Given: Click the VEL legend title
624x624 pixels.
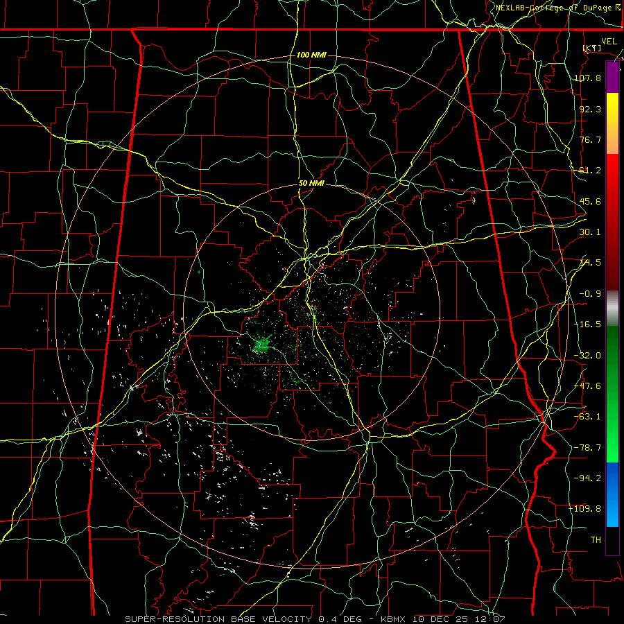Looking at the screenshot, I should pyautogui.click(x=609, y=42).
